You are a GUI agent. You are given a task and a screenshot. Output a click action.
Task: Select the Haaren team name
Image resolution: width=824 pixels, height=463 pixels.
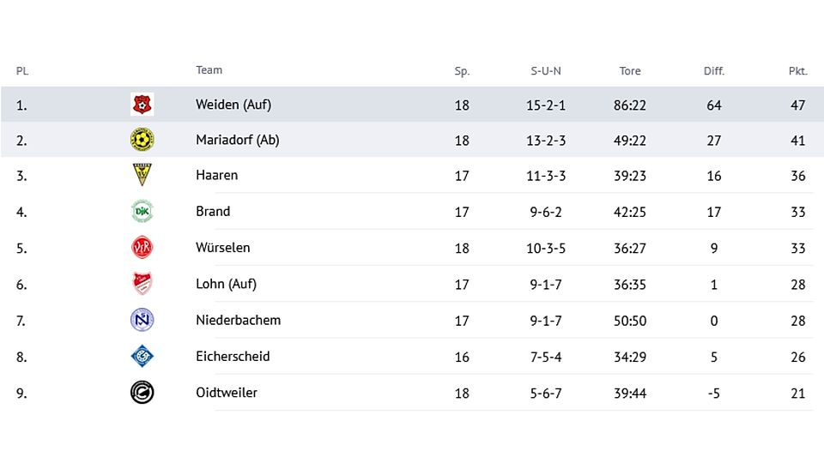pyautogui.click(x=216, y=175)
